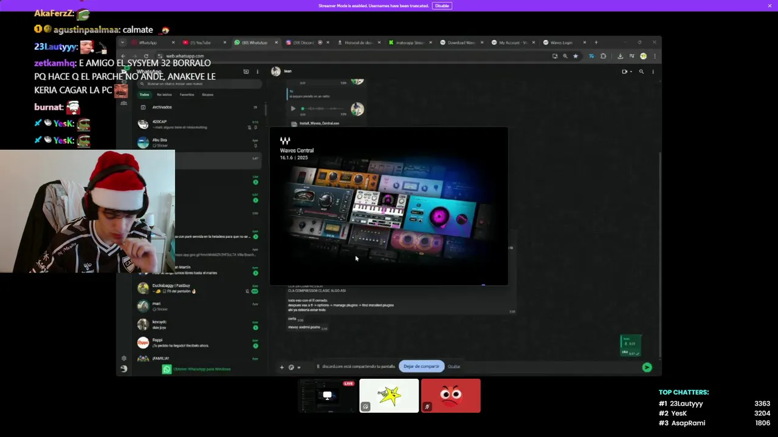Open the WhatsApp profile avatar in sidebar
Viewport: 778px width, 437px height.
point(123,368)
